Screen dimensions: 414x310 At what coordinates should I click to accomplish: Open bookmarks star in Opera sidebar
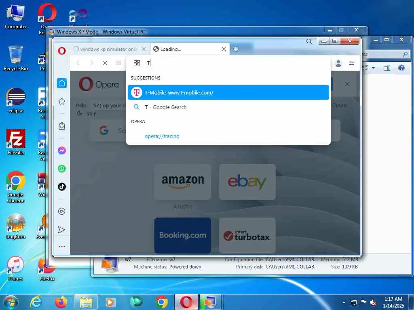(x=62, y=101)
